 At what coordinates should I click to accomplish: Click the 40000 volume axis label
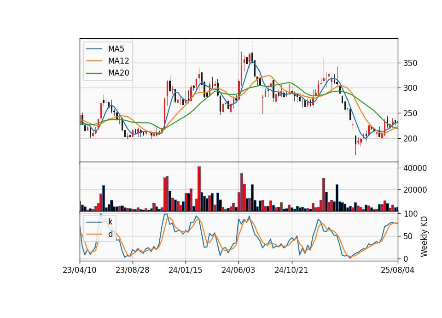point(415,168)
